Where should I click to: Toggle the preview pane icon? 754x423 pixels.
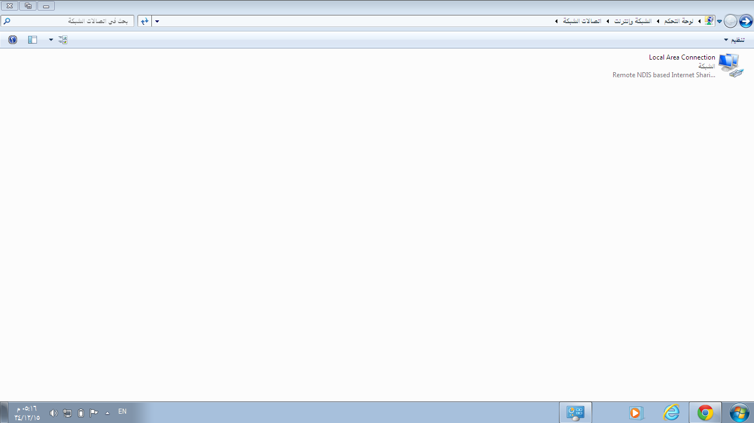pyautogui.click(x=33, y=40)
